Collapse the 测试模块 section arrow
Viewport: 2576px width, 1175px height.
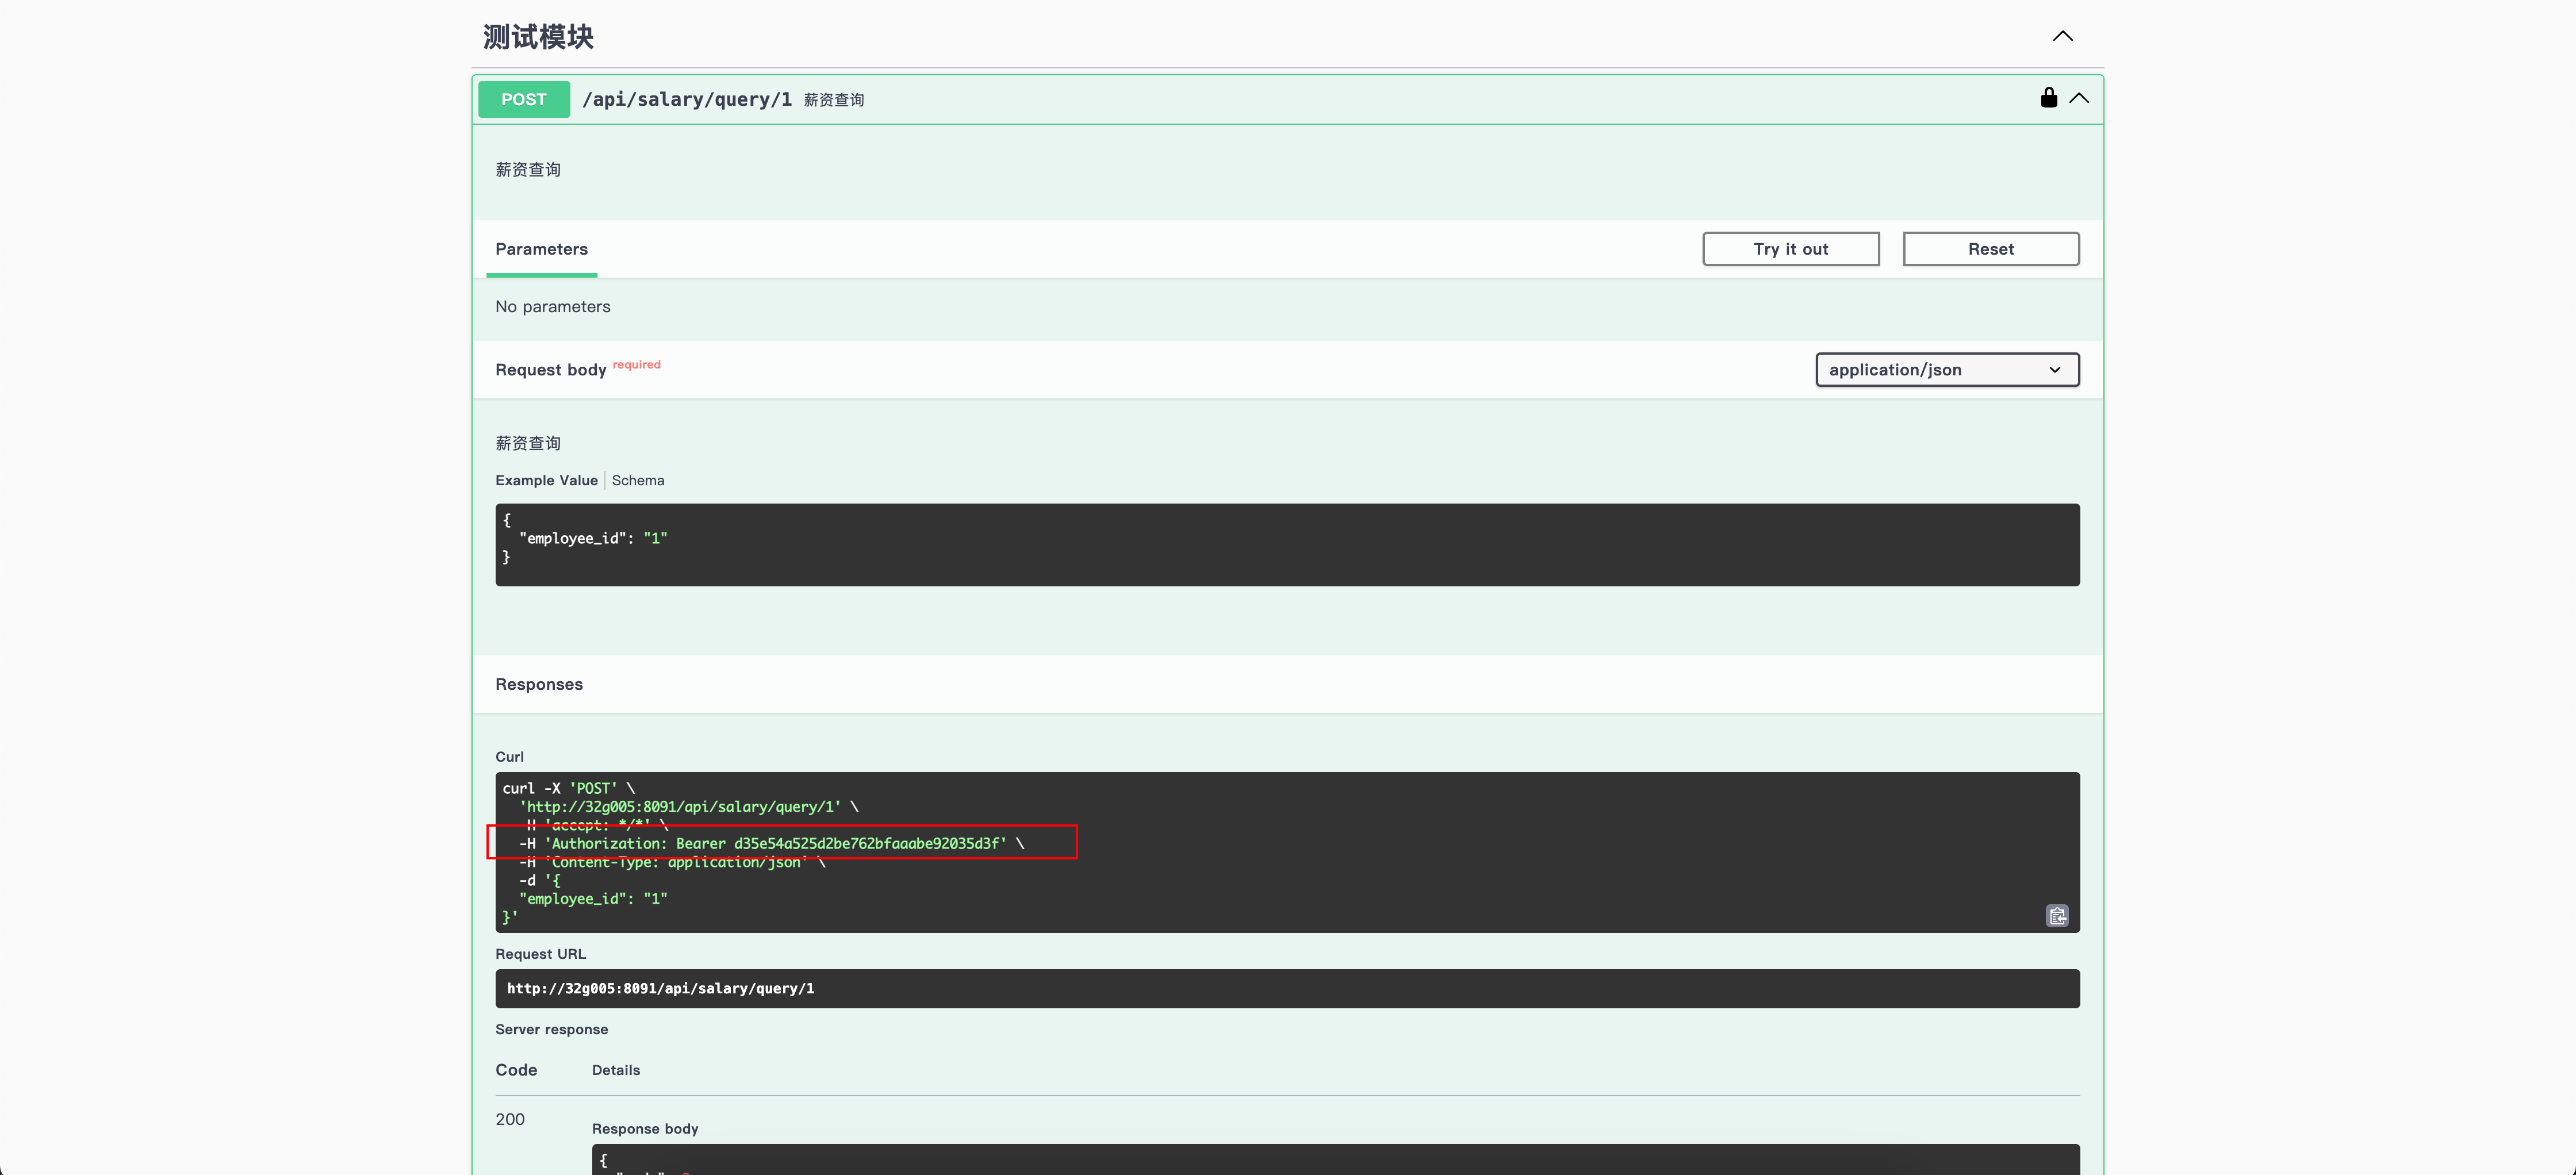tap(2062, 37)
